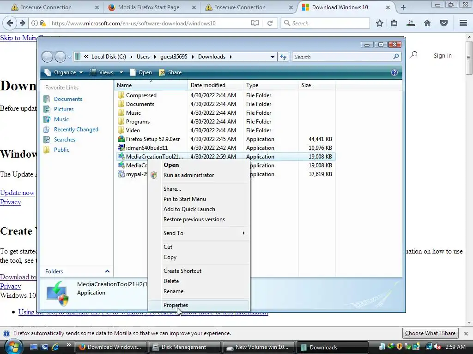Open Explorer help icon
This screenshot has width=473, height=354.
tap(394, 72)
